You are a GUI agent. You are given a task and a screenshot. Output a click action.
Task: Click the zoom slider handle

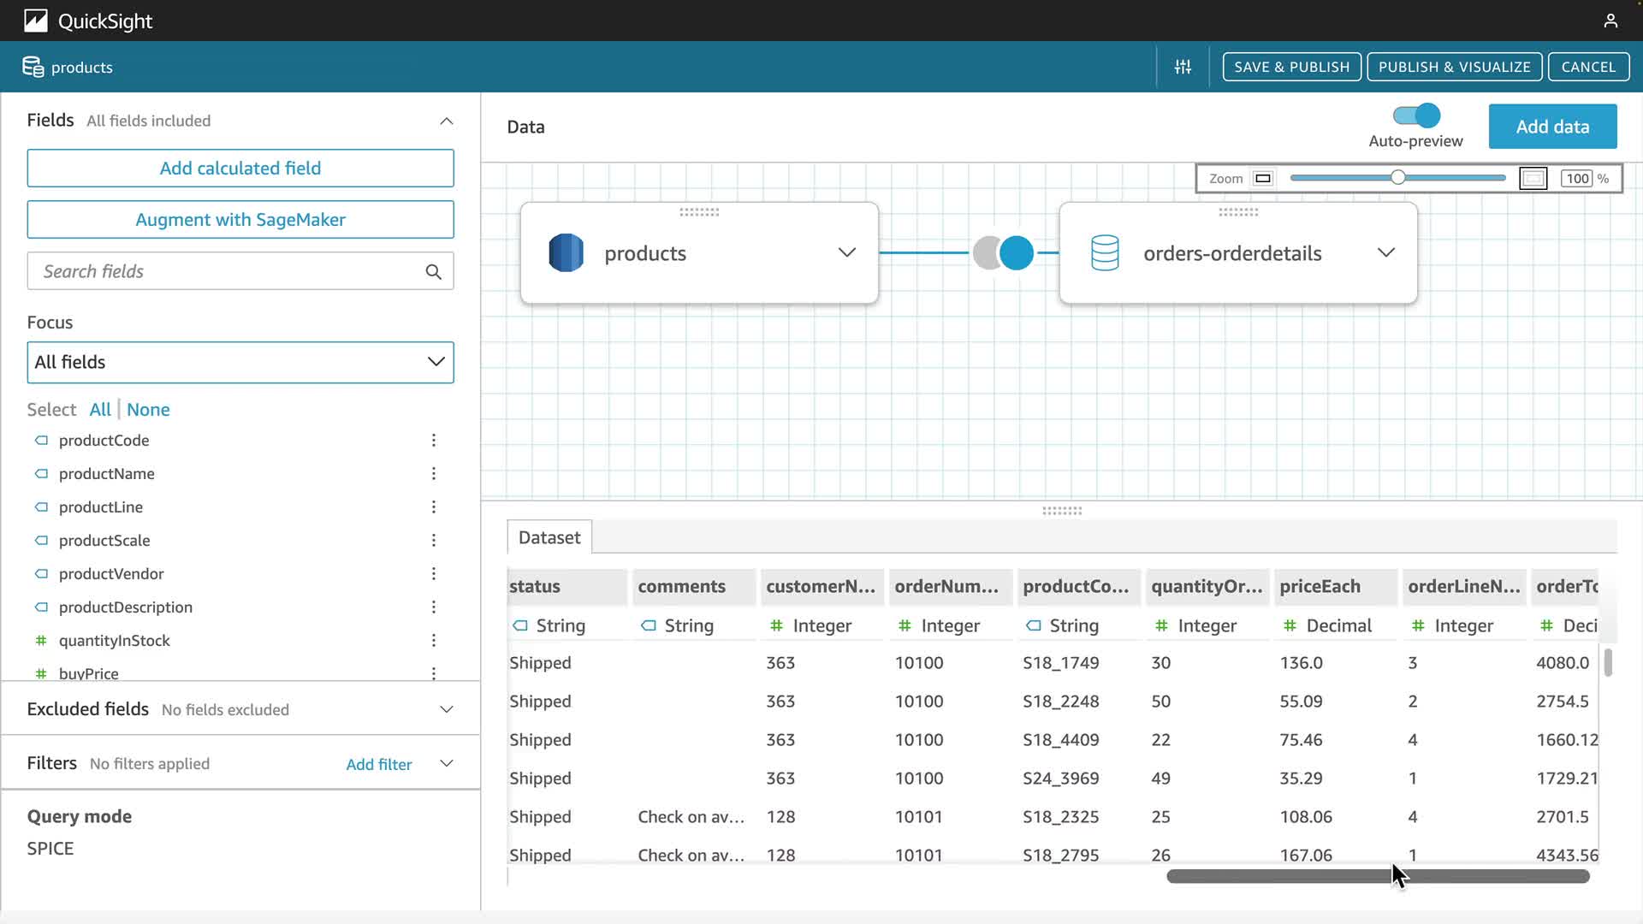coord(1397,178)
